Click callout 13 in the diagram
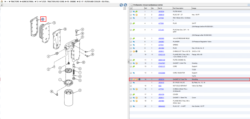This screenshot has height=119, width=250. (54, 23)
